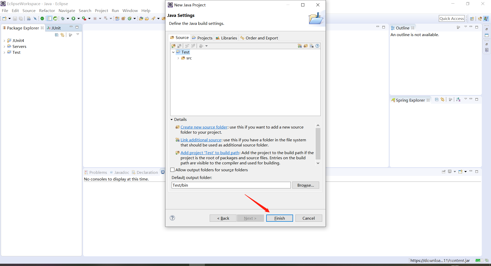Click Open Perspective icon near Quick Access
The width and height of the screenshot is (491, 266).
click(472, 18)
